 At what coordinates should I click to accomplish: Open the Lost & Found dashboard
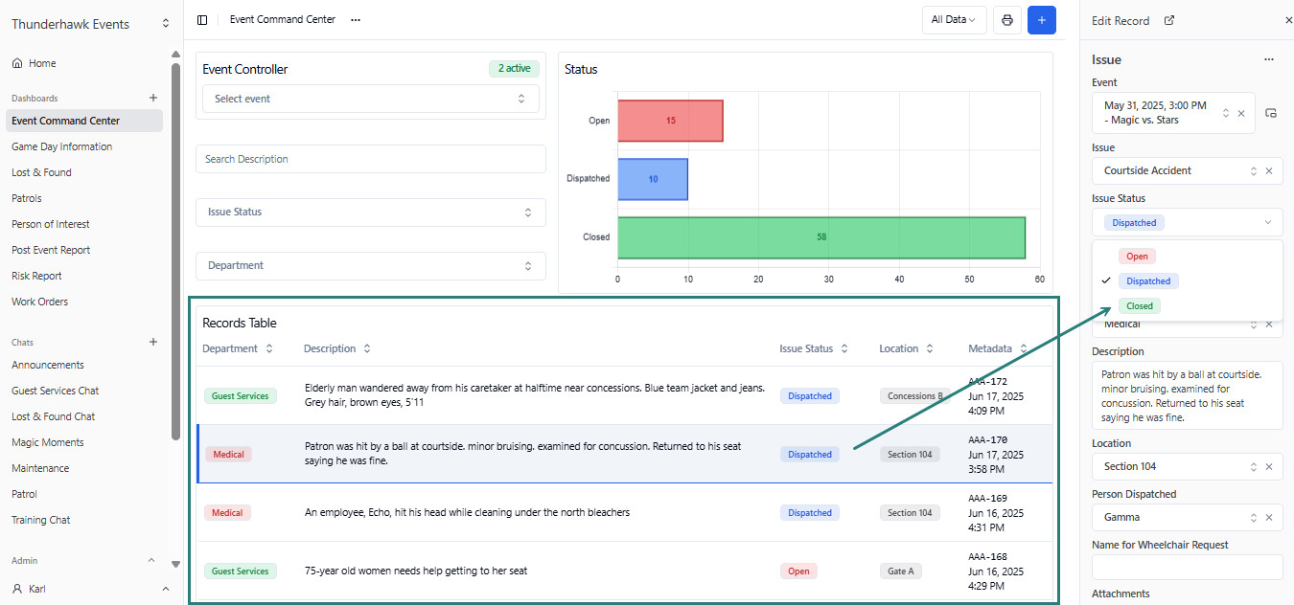click(x=41, y=172)
